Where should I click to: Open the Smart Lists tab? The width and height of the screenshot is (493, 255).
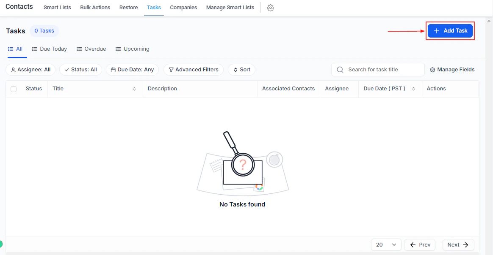point(57,8)
